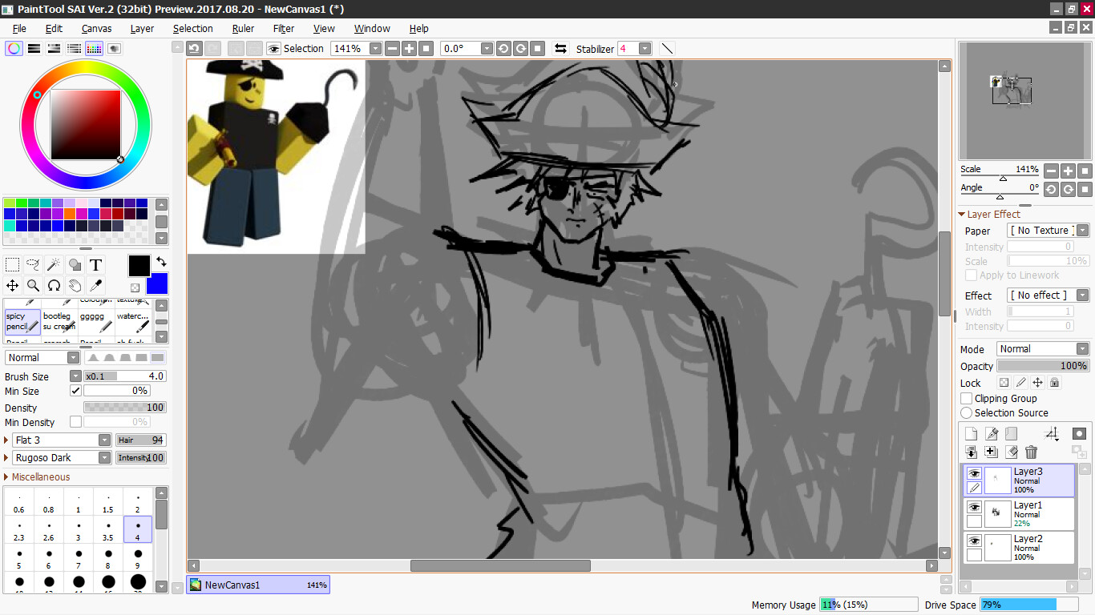Flip the canvas view horizontally
This screenshot has height=615, width=1095.
pos(560,49)
